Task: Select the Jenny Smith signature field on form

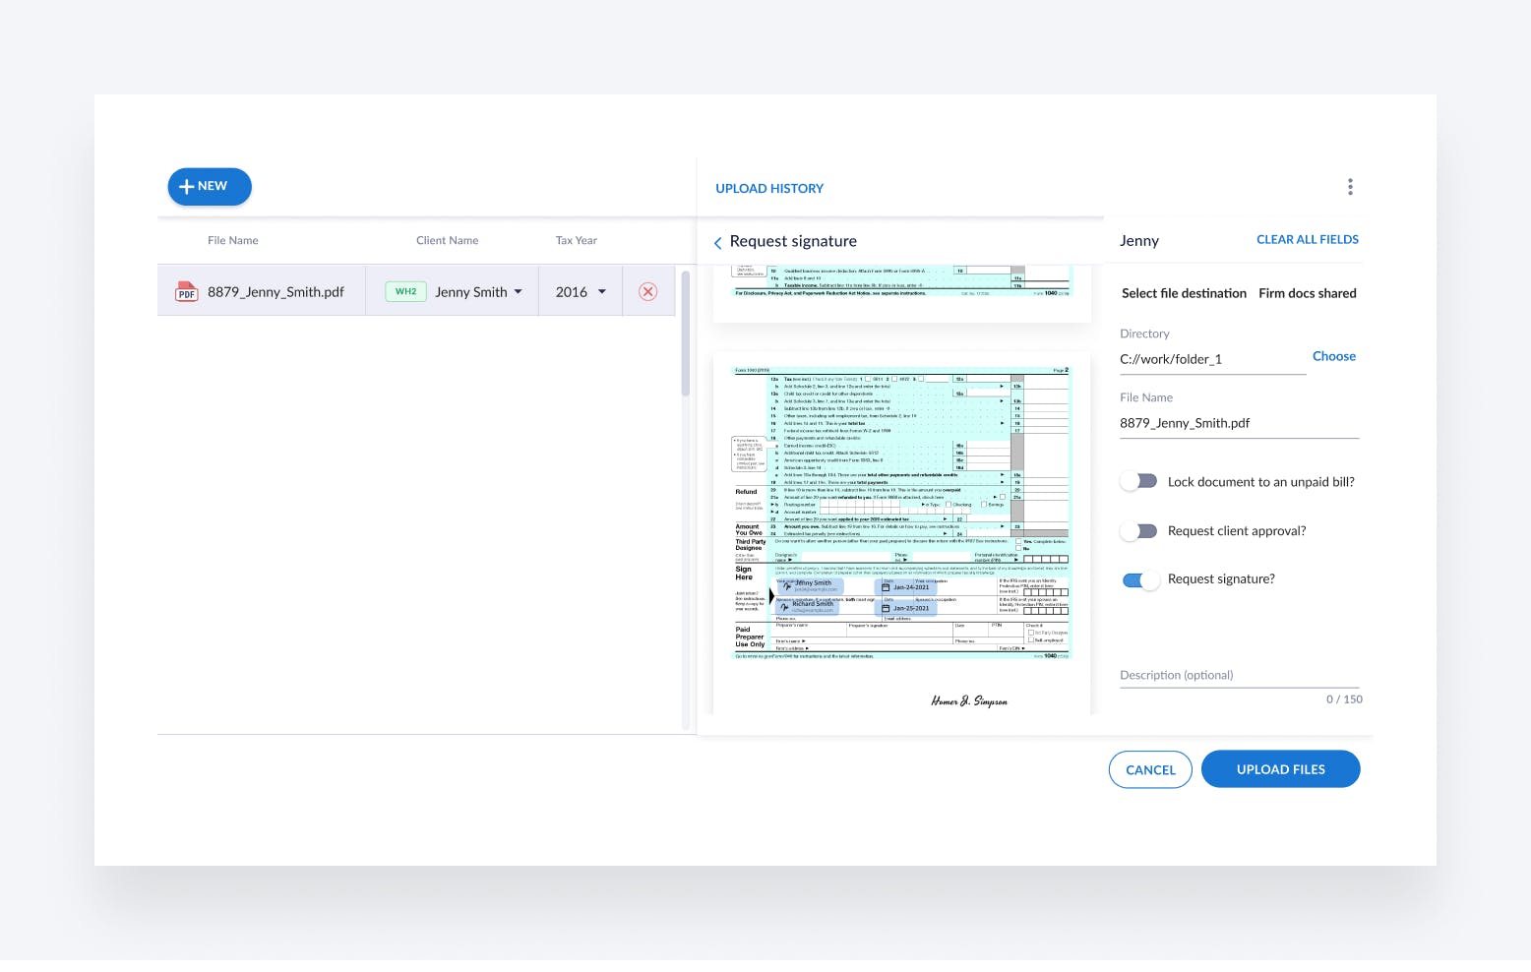Action: click(809, 585)
